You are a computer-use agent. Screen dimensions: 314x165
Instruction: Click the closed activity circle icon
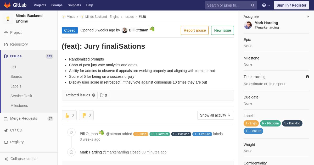[x=71, y=152]
